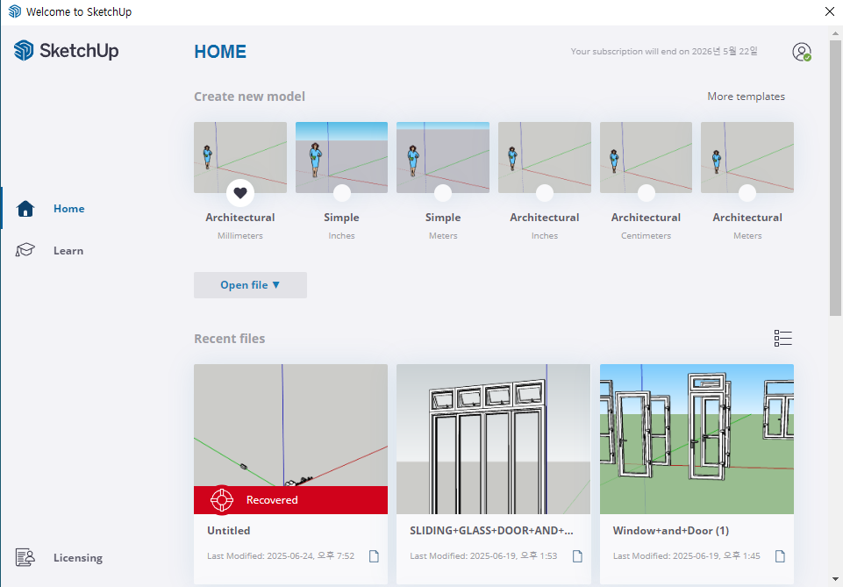843x587 pixels.
Task: Select Simple Meters template thumbnail
Action: 443,157
